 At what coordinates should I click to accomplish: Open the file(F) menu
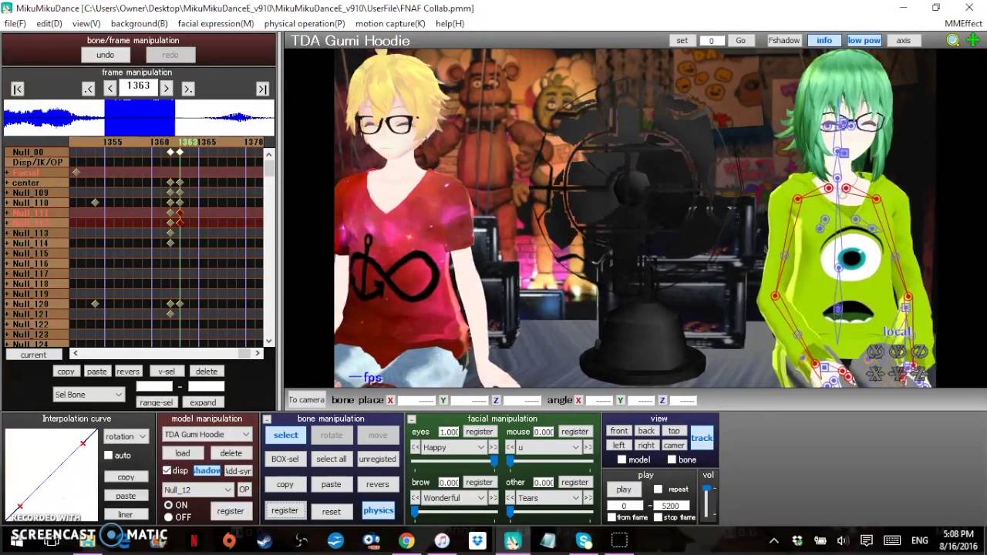[15, 24]
